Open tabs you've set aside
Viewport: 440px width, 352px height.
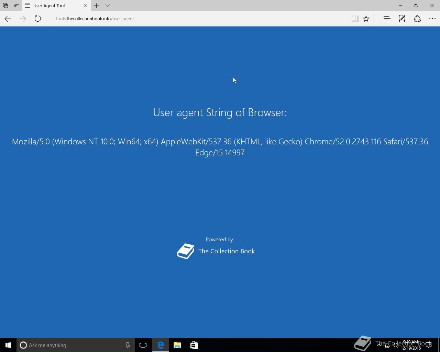[x=5, y=5]
